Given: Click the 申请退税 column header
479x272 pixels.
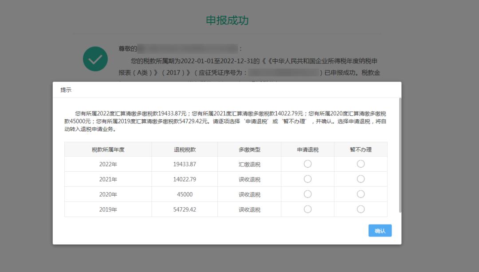Looking at the screenshot, I should (307, 149).
